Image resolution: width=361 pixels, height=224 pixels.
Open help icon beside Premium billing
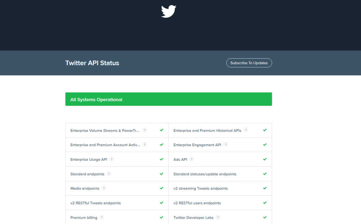[102, 217]
